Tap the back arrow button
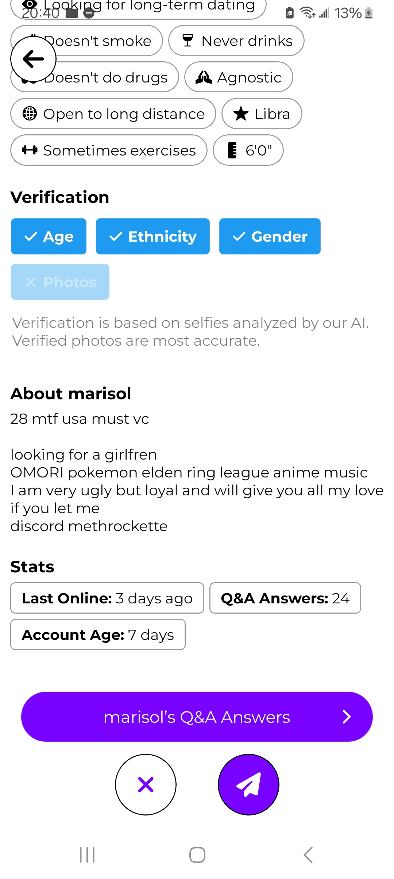The width and height of the screenshot is (394, 879). point(33,59)
